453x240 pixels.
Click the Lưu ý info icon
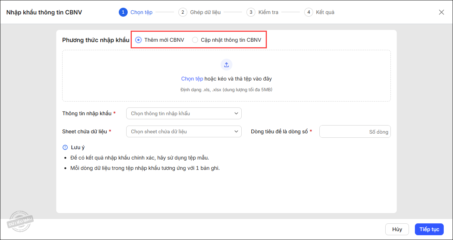click(x=65, y=147)
